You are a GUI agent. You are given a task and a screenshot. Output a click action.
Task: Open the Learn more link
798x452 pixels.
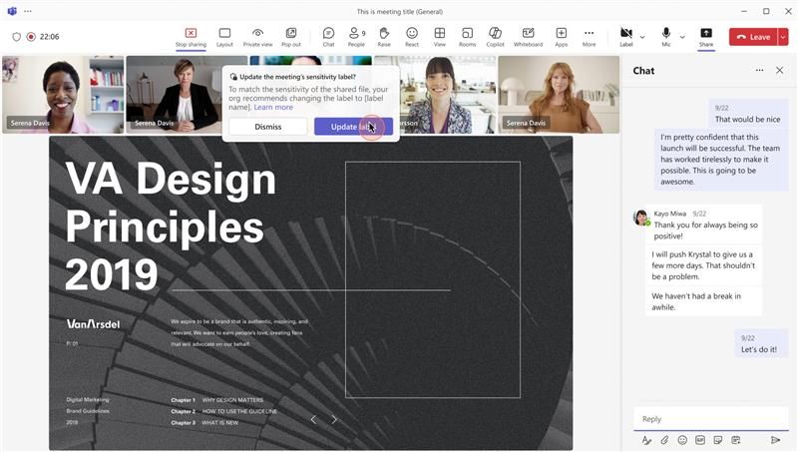click(x=273, y=108)
